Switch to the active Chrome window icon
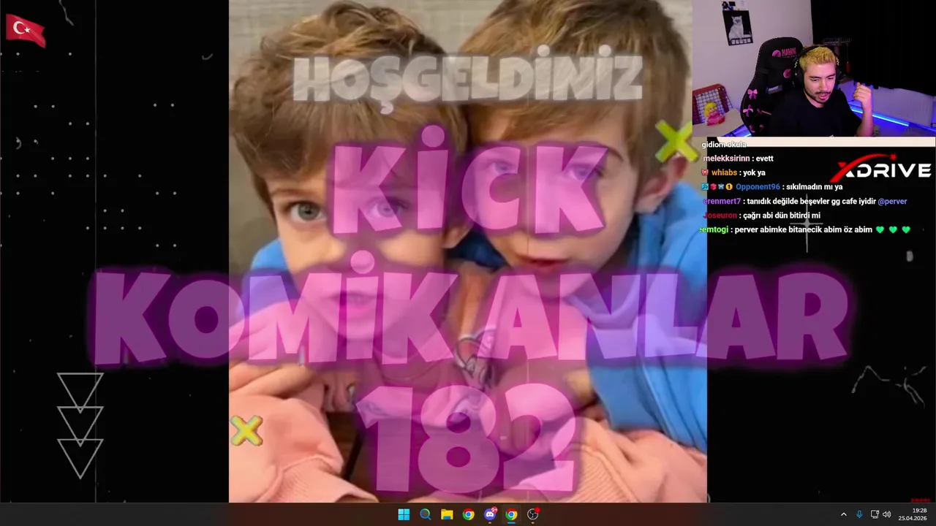Image resolution: width=936 pixels, height=526 pixels. coord(511,514)
